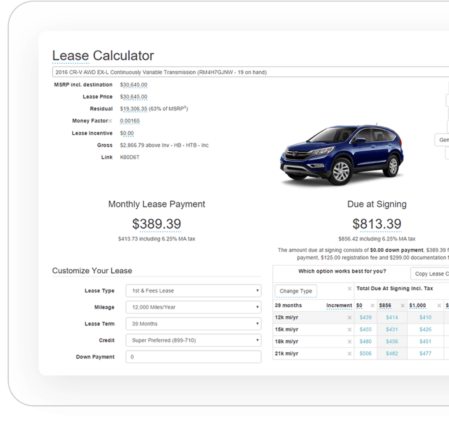The height and width of the screenshot is (425, 449).
Task: Select $506 payment for 21k mi/yr
Action: click(x=366, y=354)
